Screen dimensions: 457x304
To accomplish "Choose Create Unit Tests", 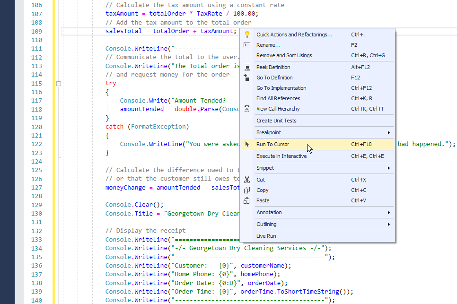I will [317, 121].
